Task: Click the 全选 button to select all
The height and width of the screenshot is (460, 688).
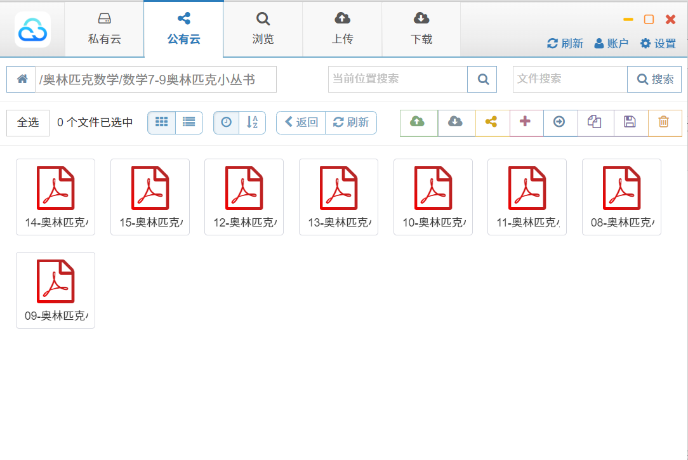Action: [x=28, y=122]
